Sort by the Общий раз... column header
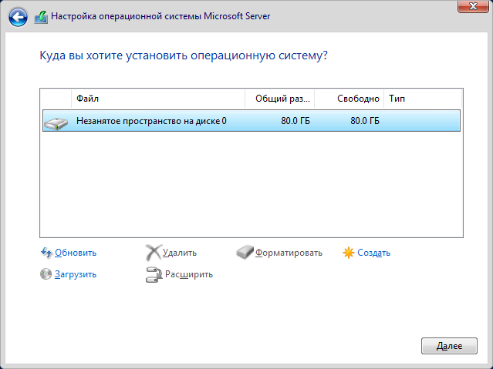The height and width of the screenshot is (369, 493). click(x=279, y=99)
